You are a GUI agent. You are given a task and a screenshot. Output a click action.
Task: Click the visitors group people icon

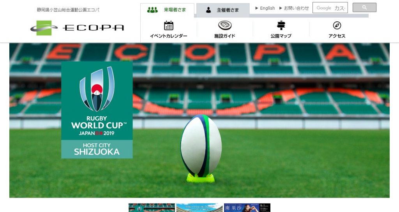pos(152,10)
